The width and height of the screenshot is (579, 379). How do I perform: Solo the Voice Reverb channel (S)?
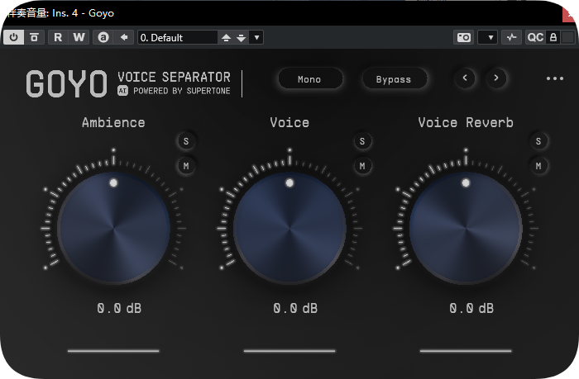pyautogui.click(x=538, y=141)
